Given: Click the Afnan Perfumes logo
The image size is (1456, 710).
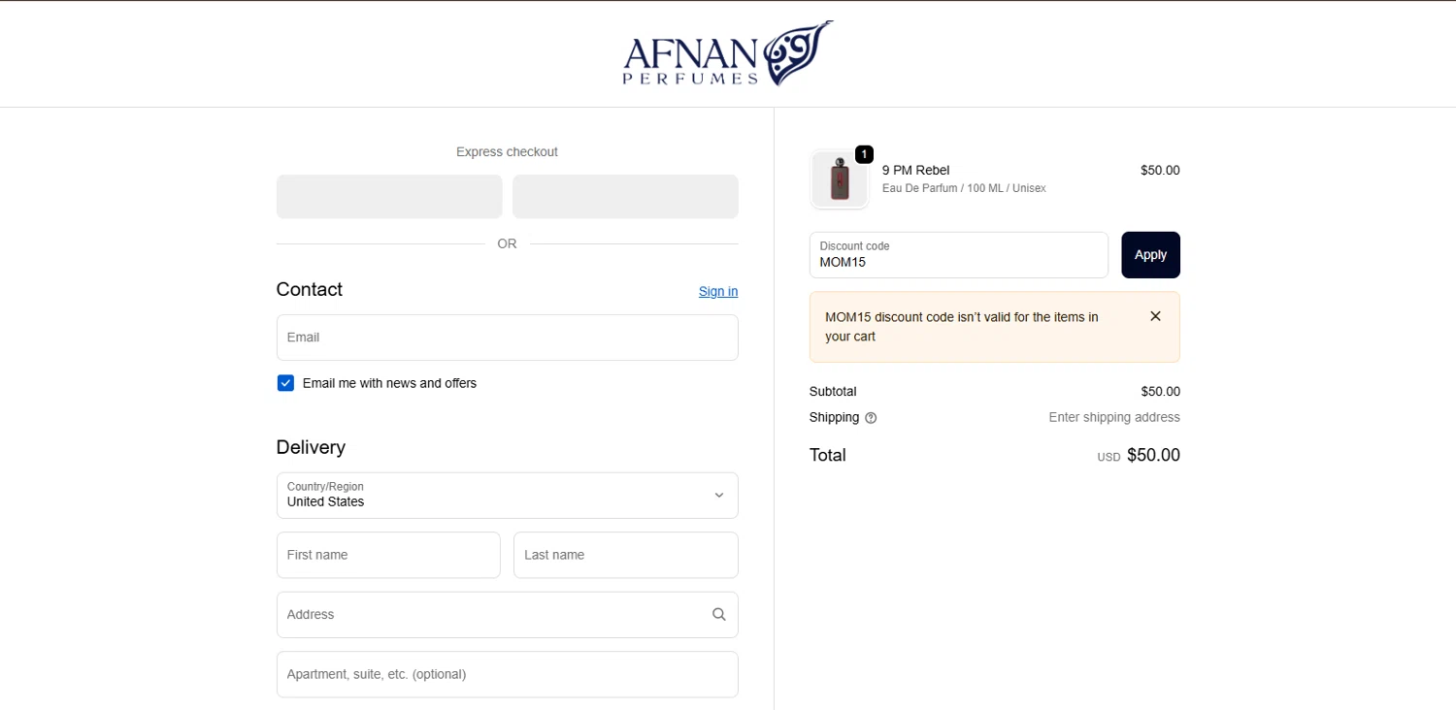Looking at the screenshot, I should (x=728, y=53).
